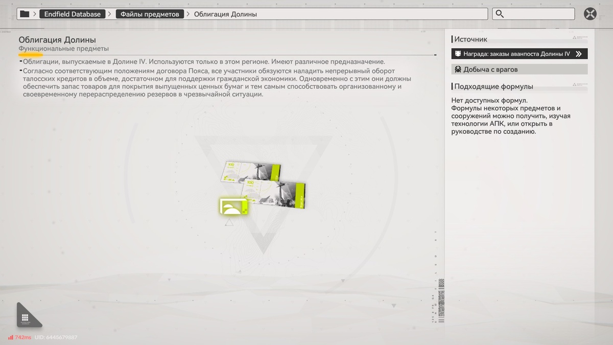The image size is (613, 345).
Task: Go to Файлы предметов breadcrumb
Action: [150, 14]
